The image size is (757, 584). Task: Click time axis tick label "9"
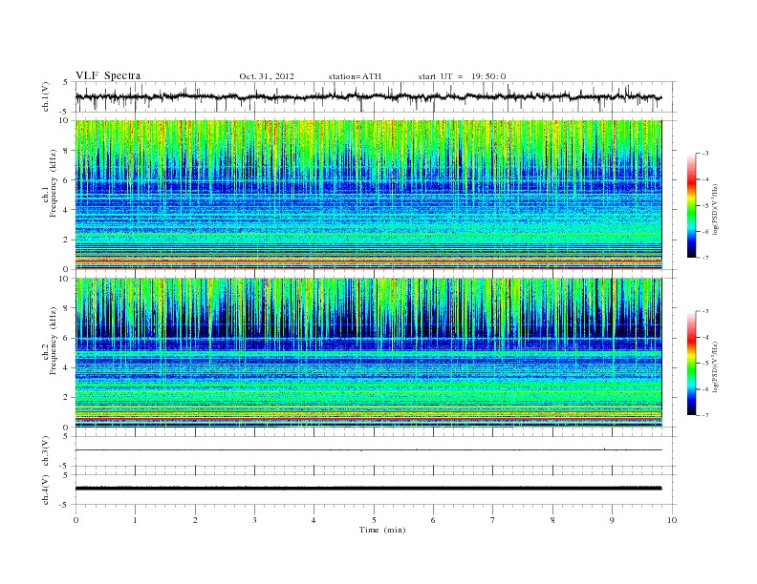[612, 520]
